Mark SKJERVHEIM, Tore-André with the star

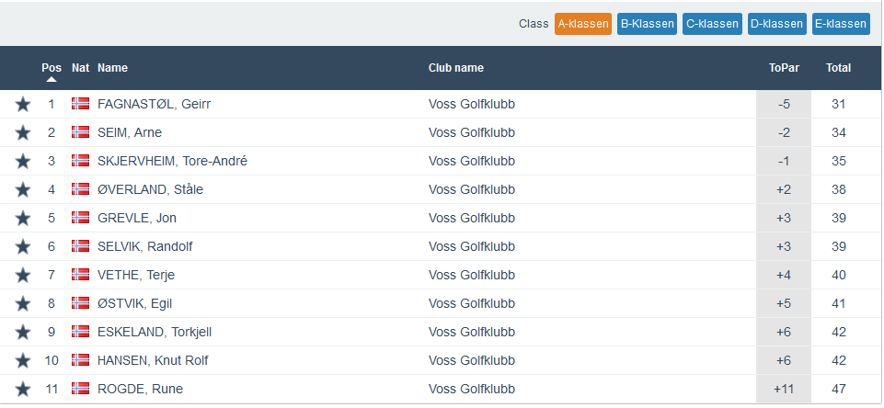point(23,162)
